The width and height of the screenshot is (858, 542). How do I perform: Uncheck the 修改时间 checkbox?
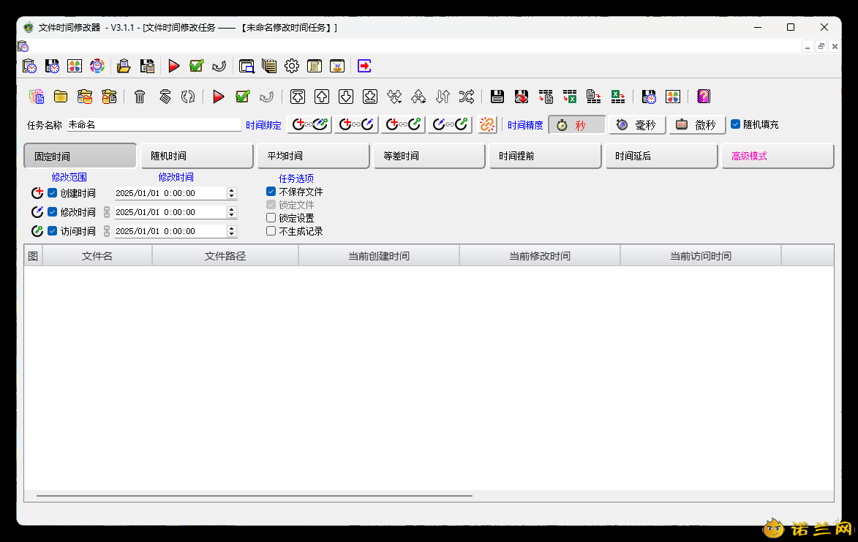click(x=53, y=212)
